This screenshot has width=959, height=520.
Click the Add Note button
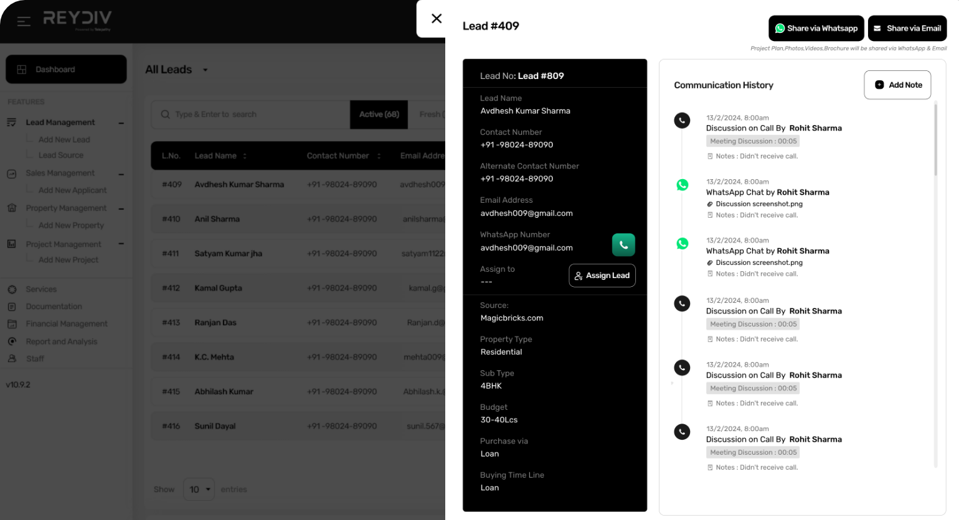[897, 85]
